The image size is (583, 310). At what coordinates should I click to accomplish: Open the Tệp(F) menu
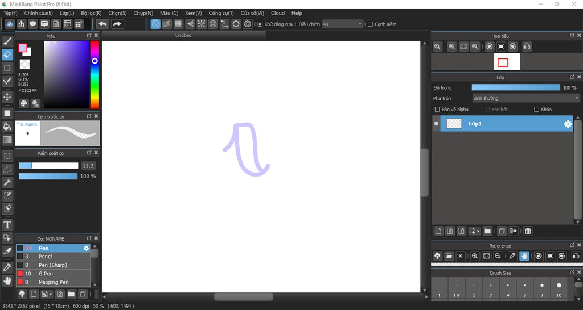pos(10,13)
